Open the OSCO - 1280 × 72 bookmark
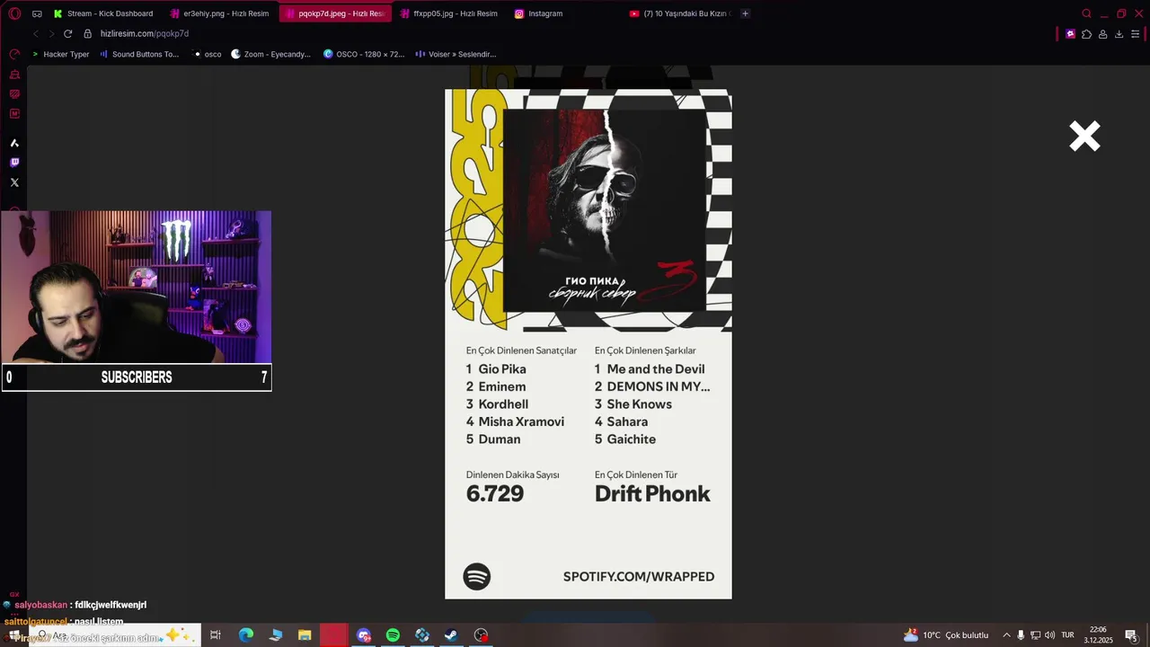 click(364, 54)
